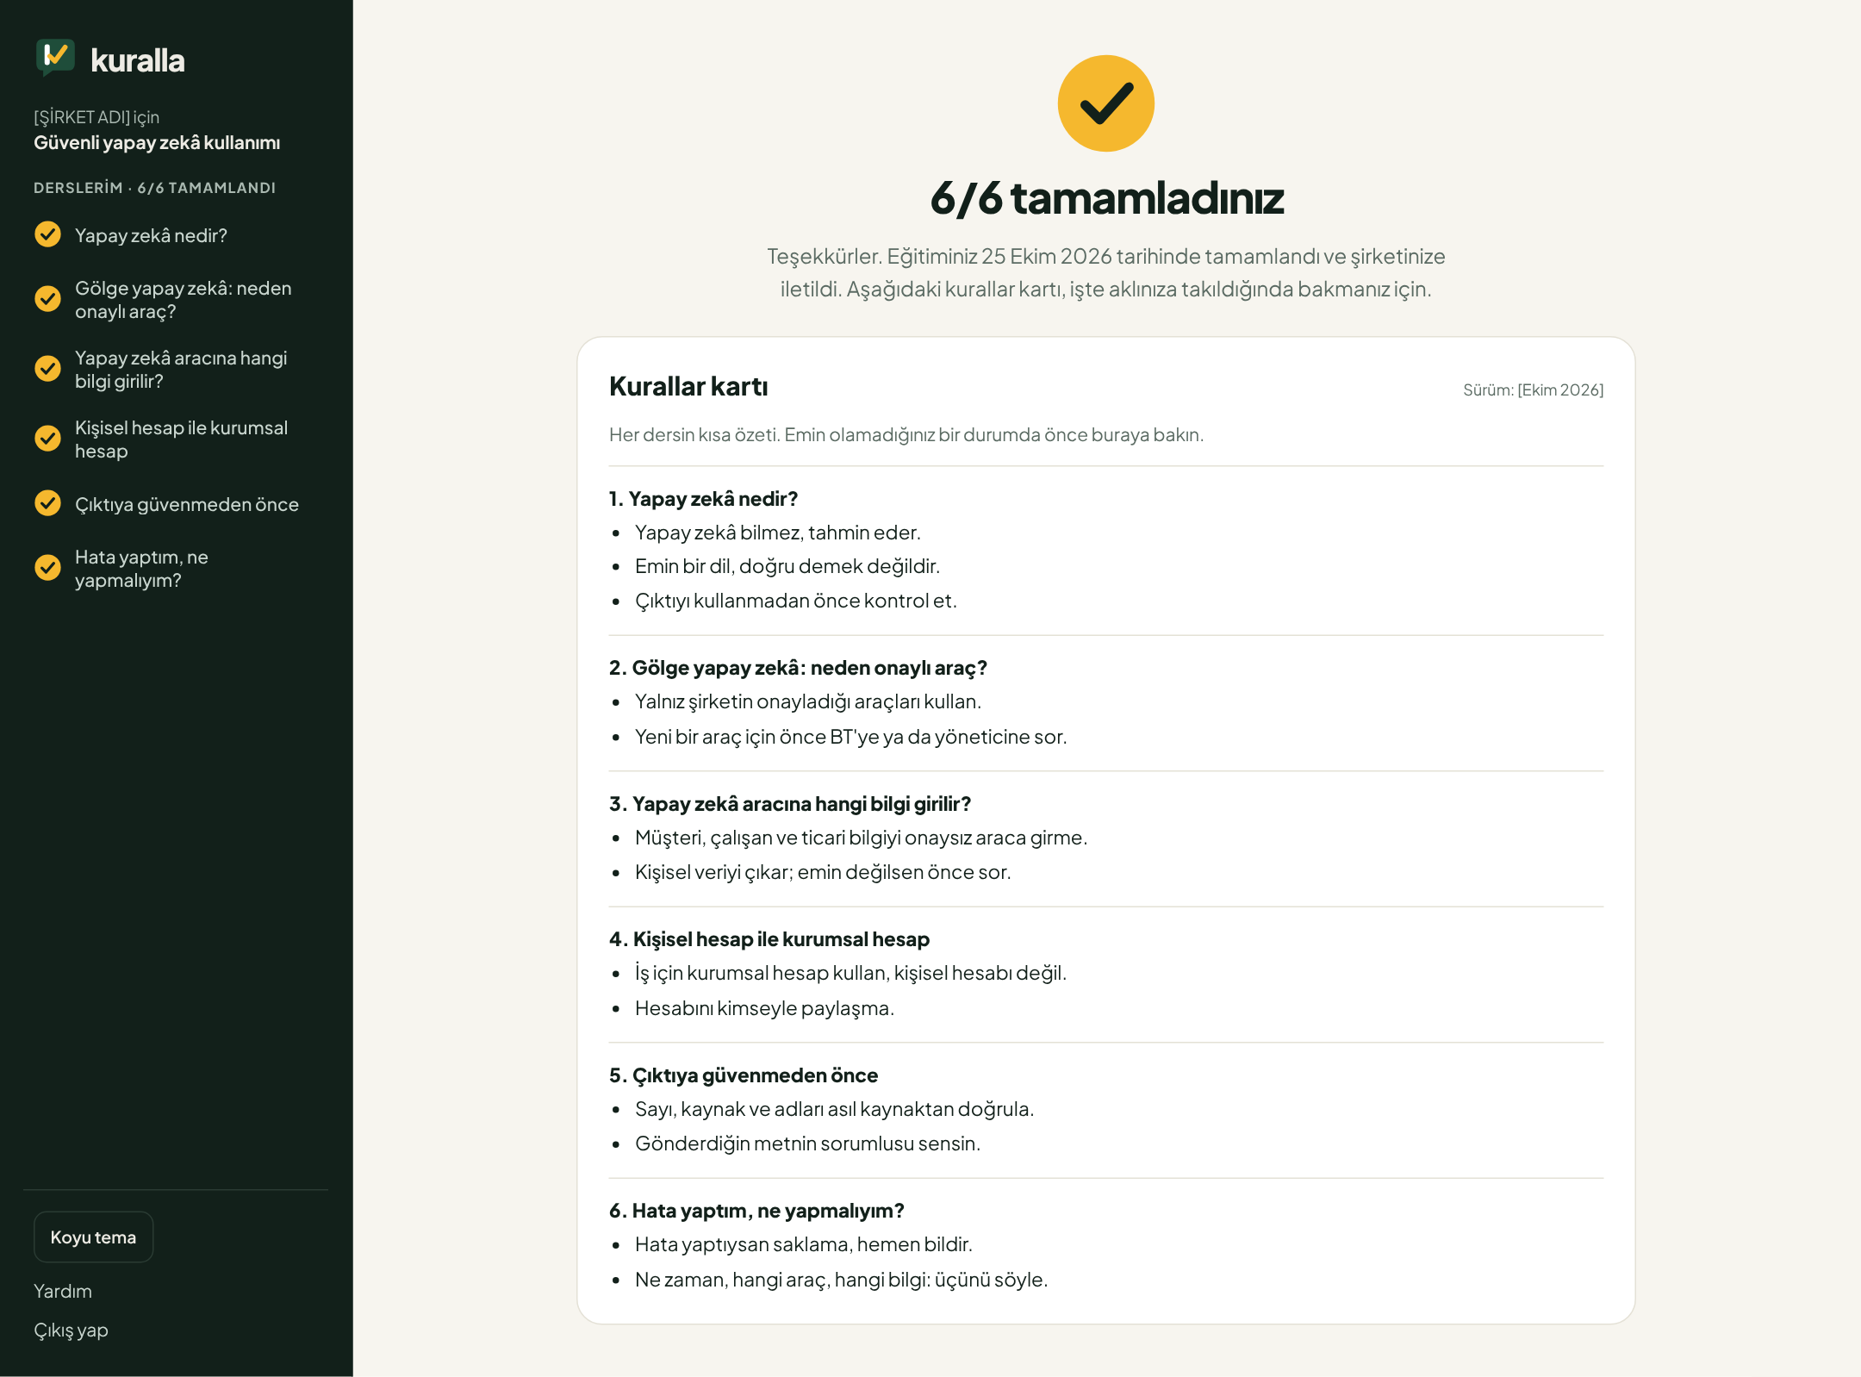The image size is (1861, 1377).
Task: Open the 'Yardım' link
Action: [63, 1291]
